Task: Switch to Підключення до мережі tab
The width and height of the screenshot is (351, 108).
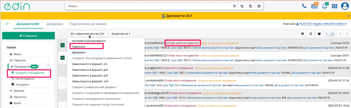Action: (88, 24)
